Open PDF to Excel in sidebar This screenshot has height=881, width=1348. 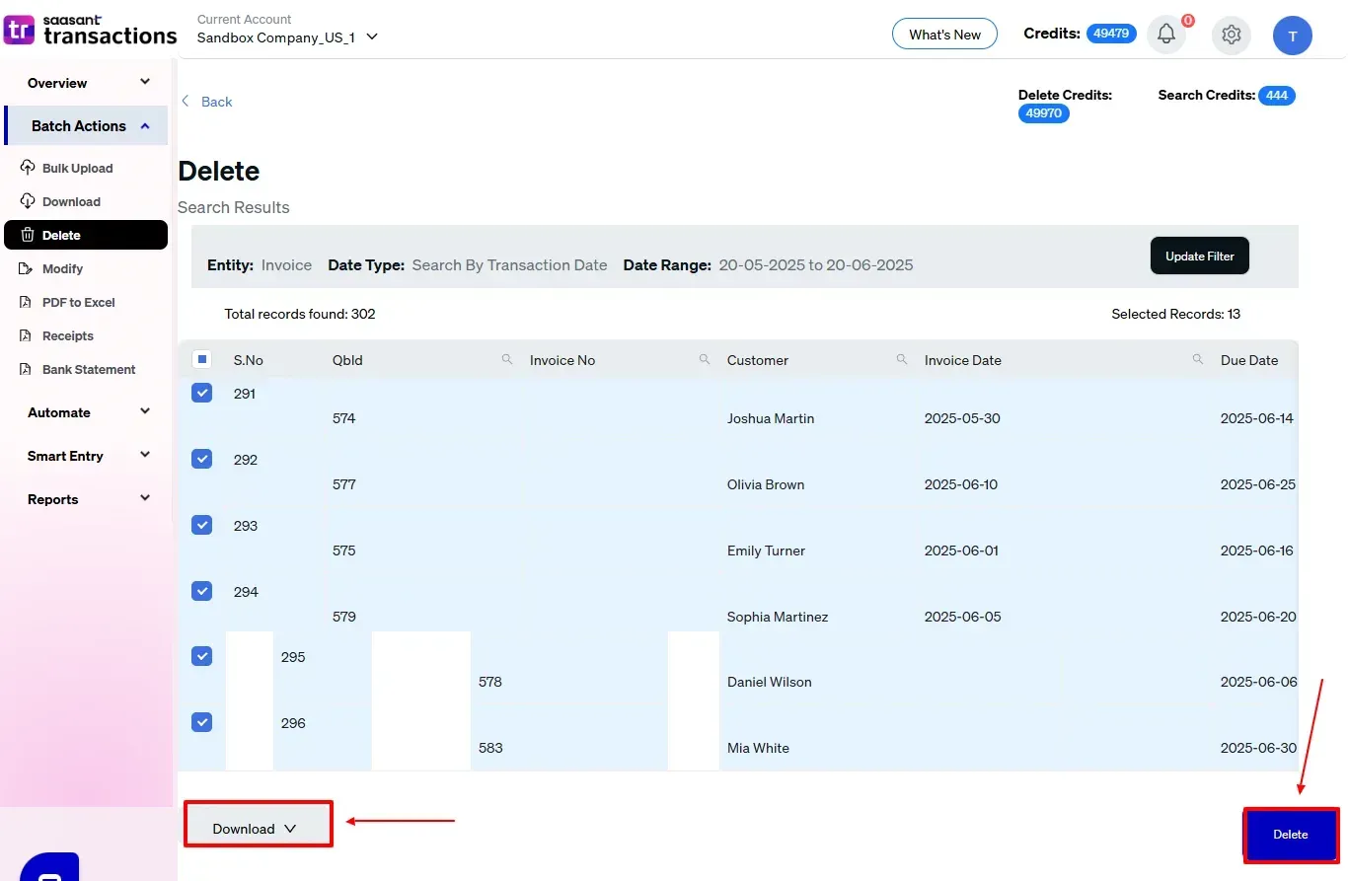pos(79,302)
